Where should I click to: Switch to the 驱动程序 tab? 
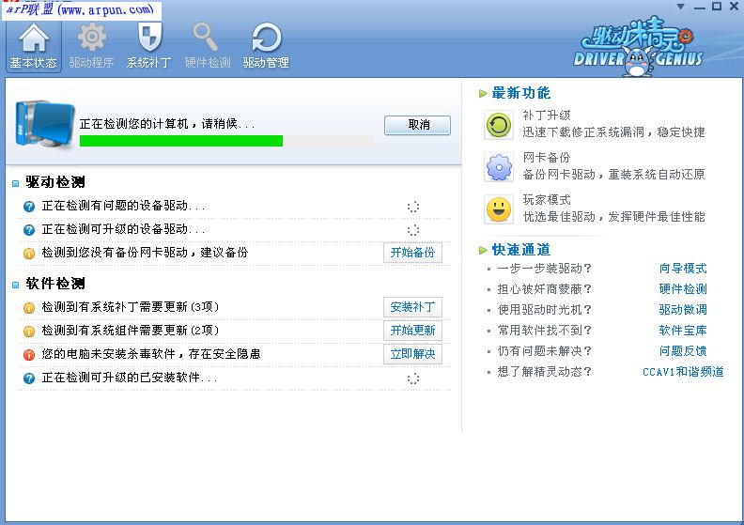(91, 46)
